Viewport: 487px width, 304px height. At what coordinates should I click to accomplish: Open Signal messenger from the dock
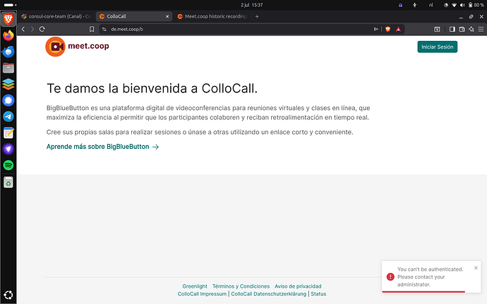tap(8, 100)
